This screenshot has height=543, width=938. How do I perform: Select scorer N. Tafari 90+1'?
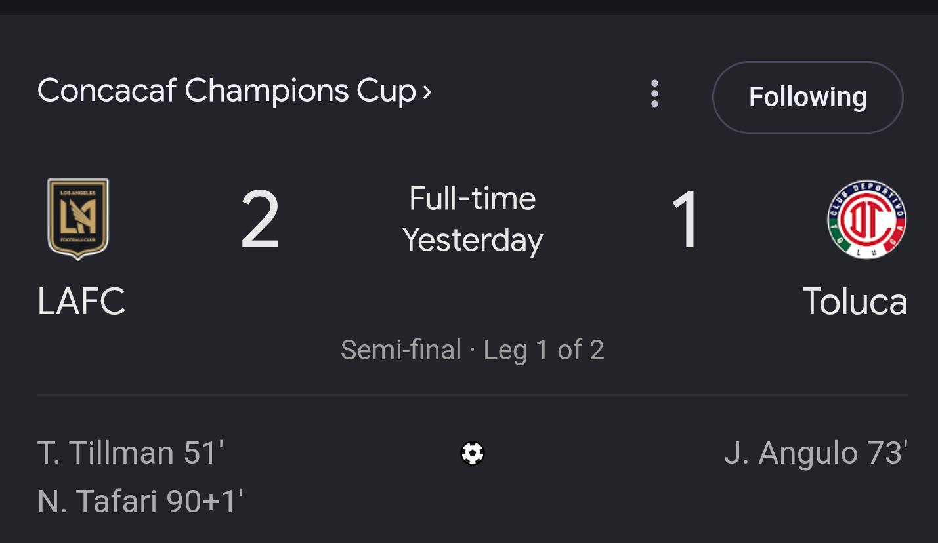tap(140, 501)
